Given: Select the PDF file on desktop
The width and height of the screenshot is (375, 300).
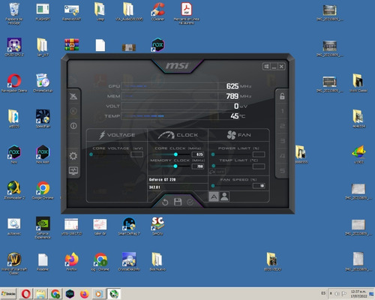Looking at the screenshot, I should (187, 13).
